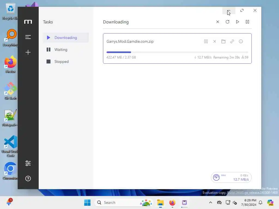Click 422.47 MB / 2.37 GB size text
279x209 pixels.
click(121, 57)
